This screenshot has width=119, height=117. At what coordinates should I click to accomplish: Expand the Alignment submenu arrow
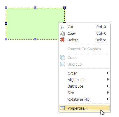click(108, 80)
